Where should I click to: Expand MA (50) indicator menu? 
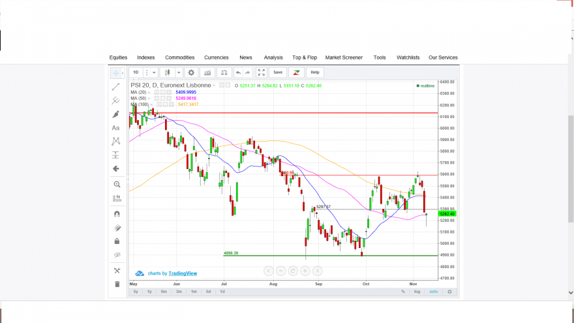149,99
